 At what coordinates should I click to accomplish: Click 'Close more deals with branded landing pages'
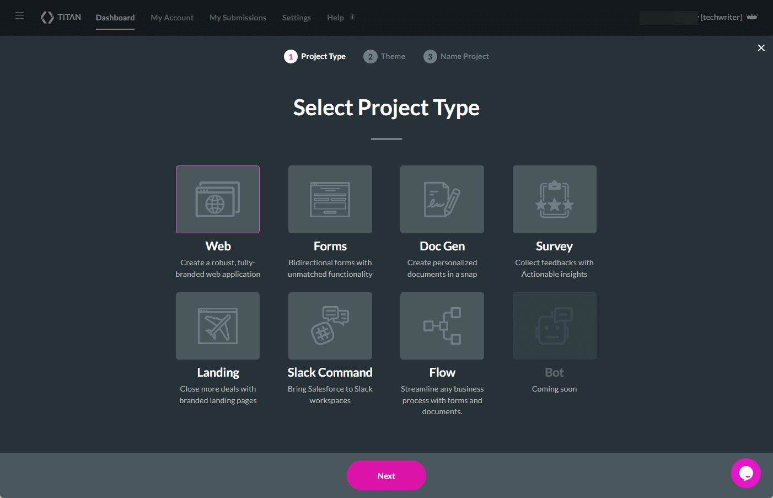[x=218, y=395]
